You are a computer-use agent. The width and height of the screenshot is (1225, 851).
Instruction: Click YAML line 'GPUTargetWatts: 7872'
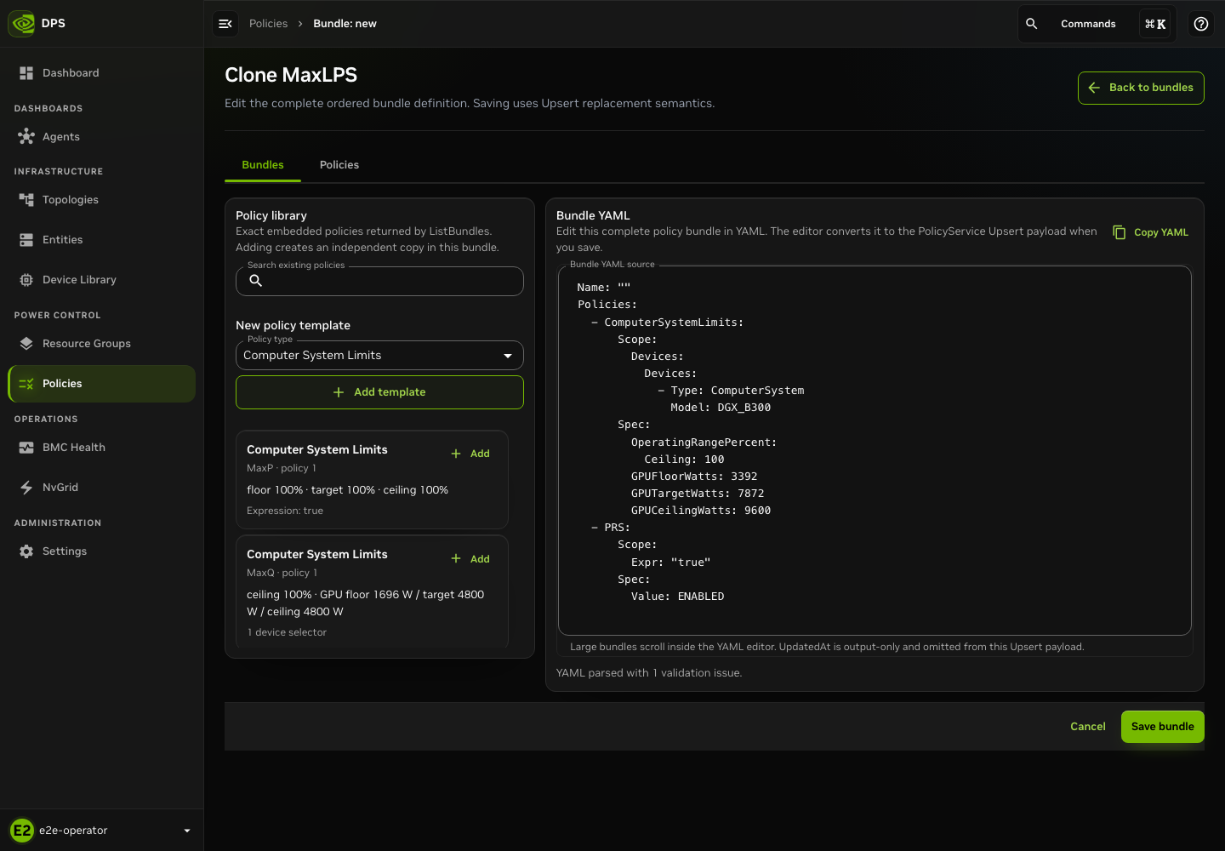point(698,494)
